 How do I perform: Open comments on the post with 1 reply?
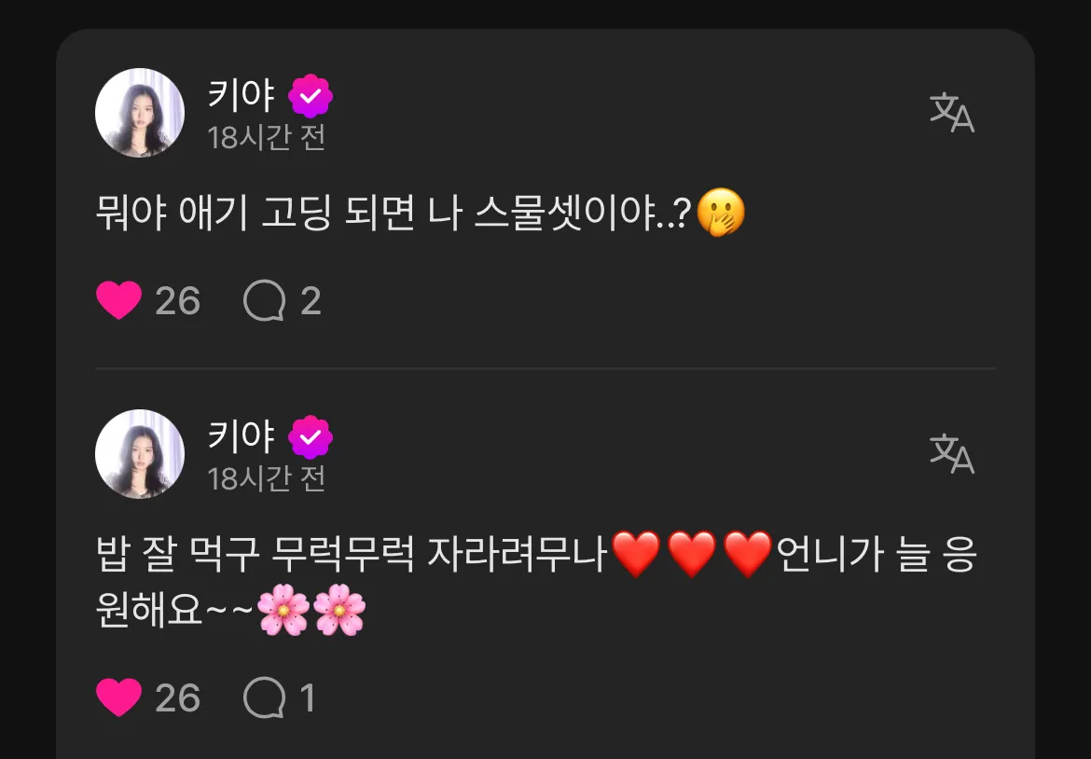(x=265, y=697)
